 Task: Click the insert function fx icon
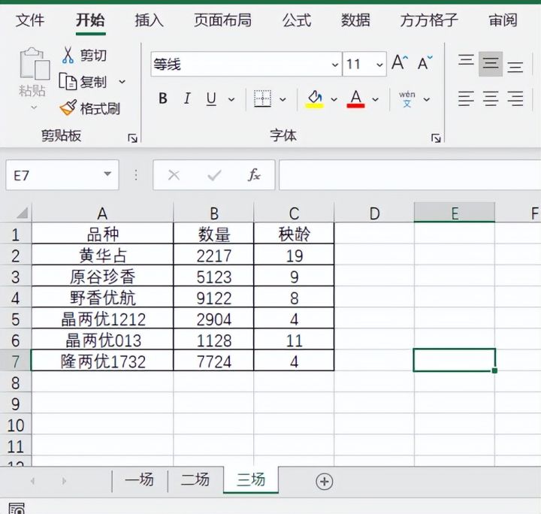tap(254, 175)
